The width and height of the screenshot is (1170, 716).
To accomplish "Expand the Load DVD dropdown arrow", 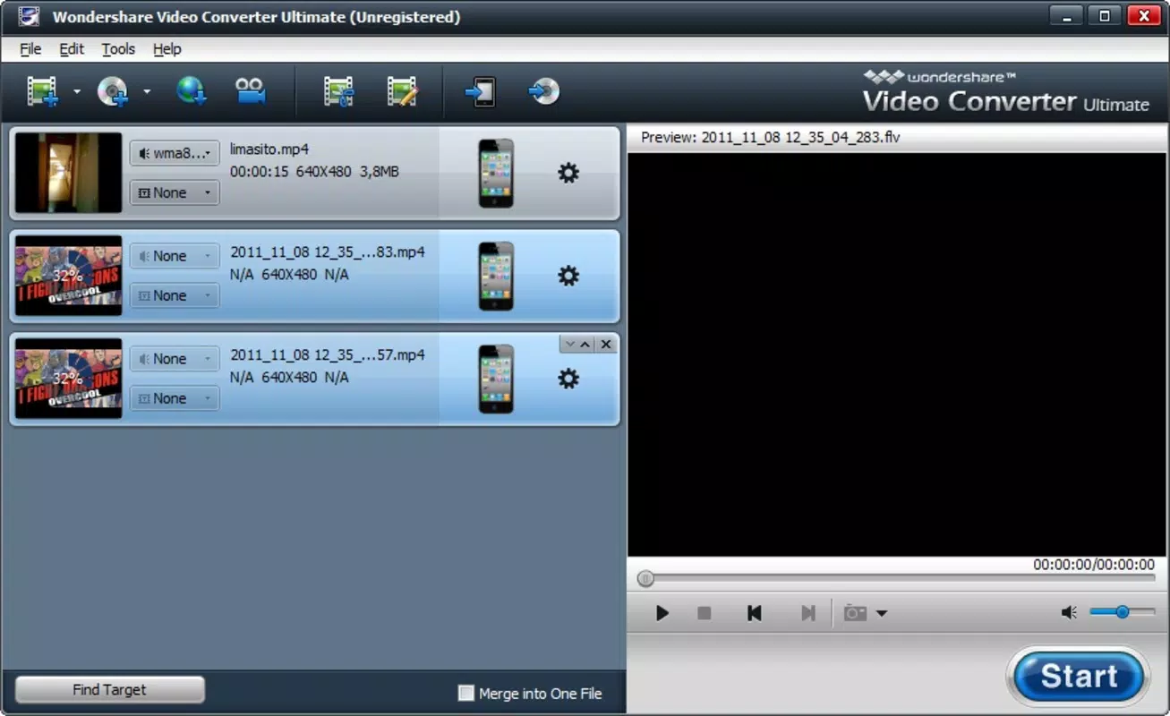I will [x=147, y=91].
